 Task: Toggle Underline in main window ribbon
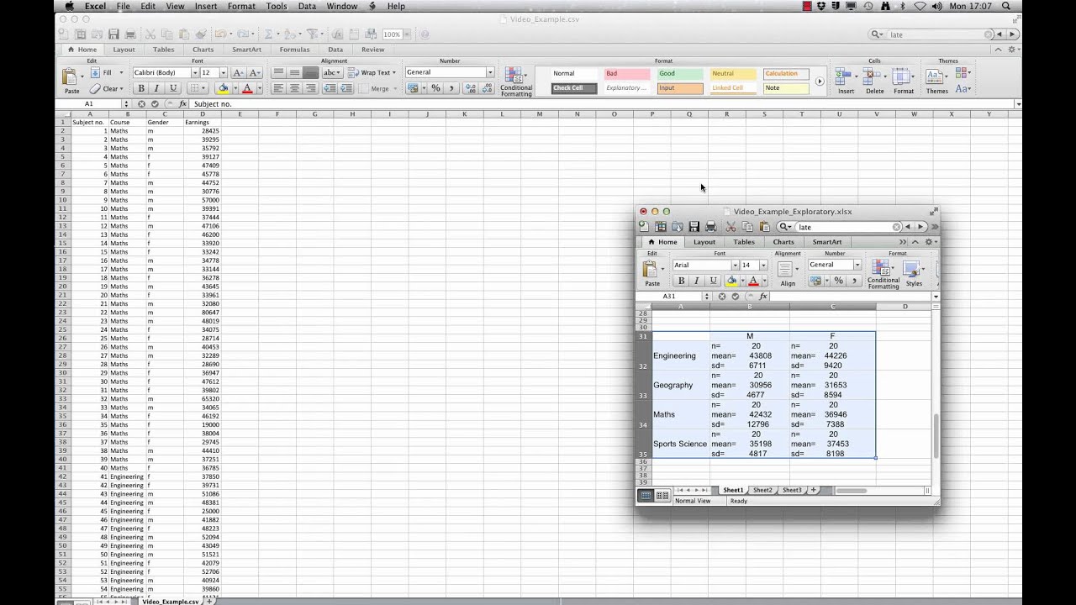173,88
